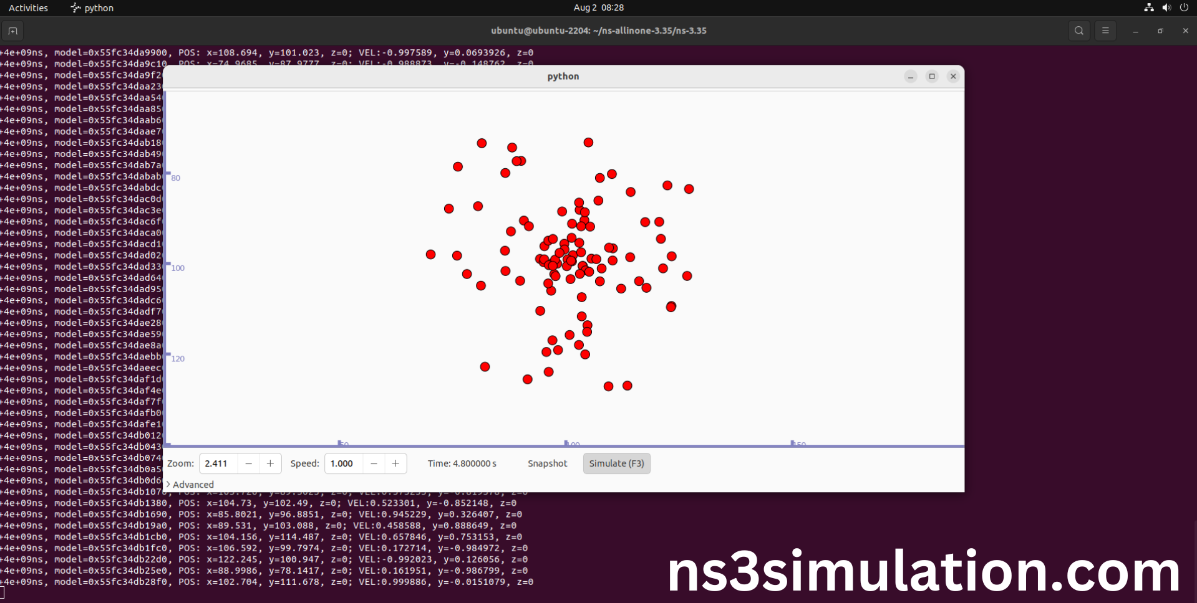This screenshot has width=1197, height=603.
Task: Take a Snapshot of the simulation
Action: tap(547, 463)
